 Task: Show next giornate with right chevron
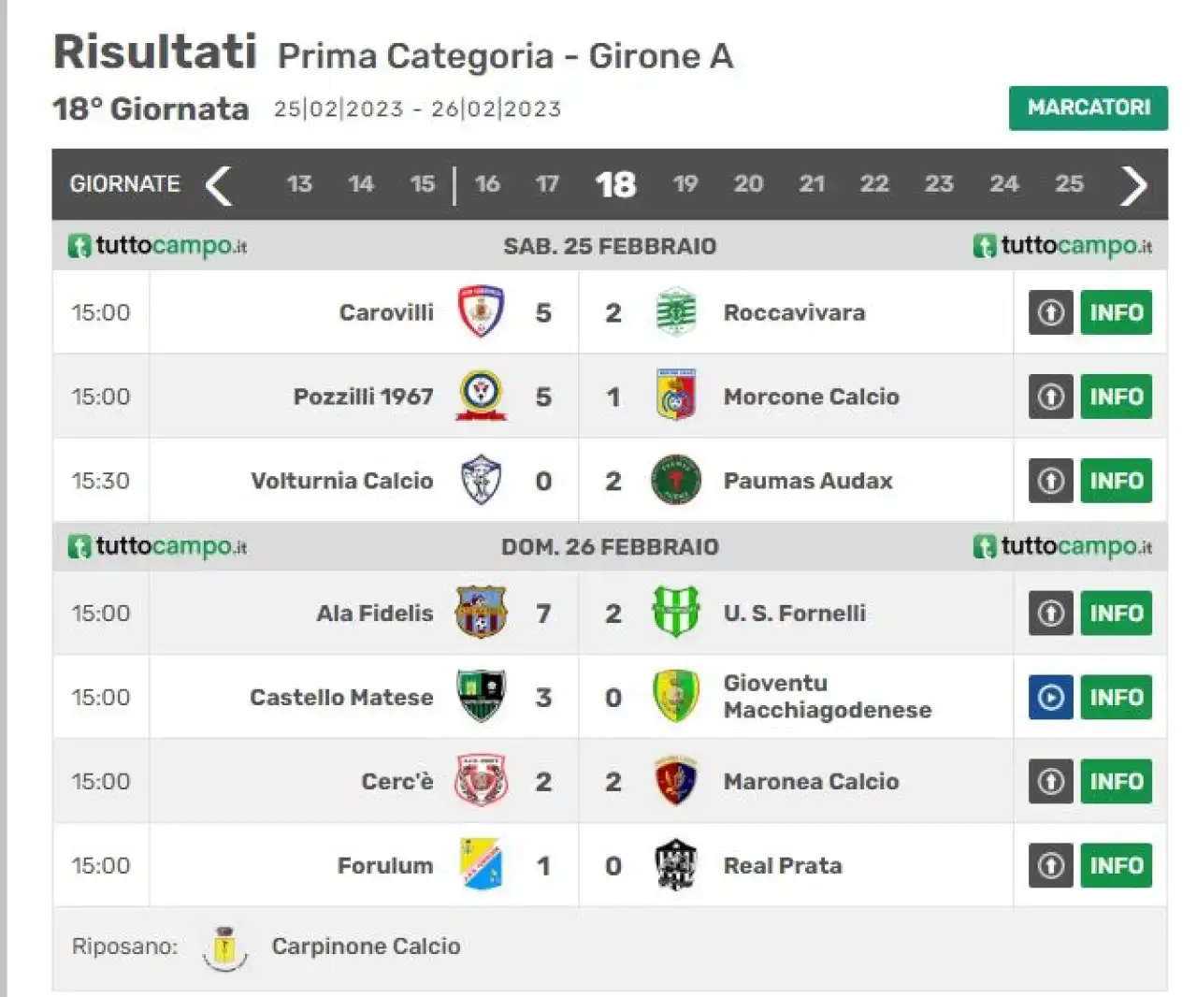tap(1133, 185)
